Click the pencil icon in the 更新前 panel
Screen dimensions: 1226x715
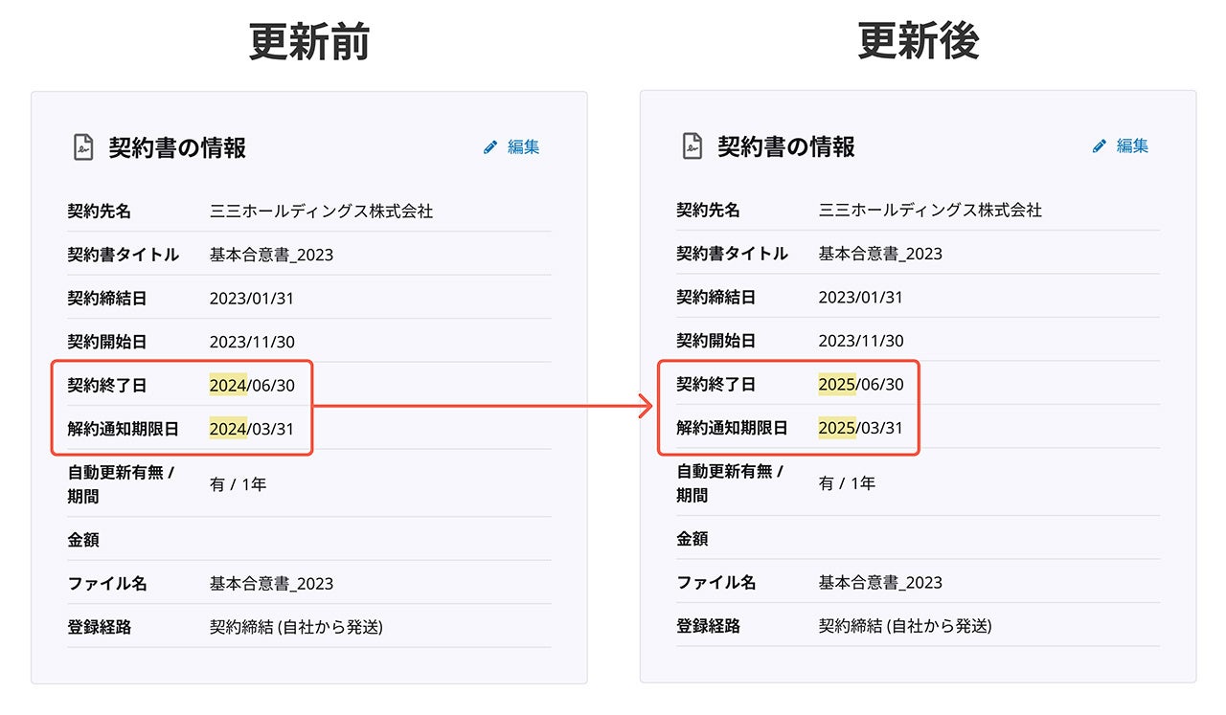click(490, 147)
